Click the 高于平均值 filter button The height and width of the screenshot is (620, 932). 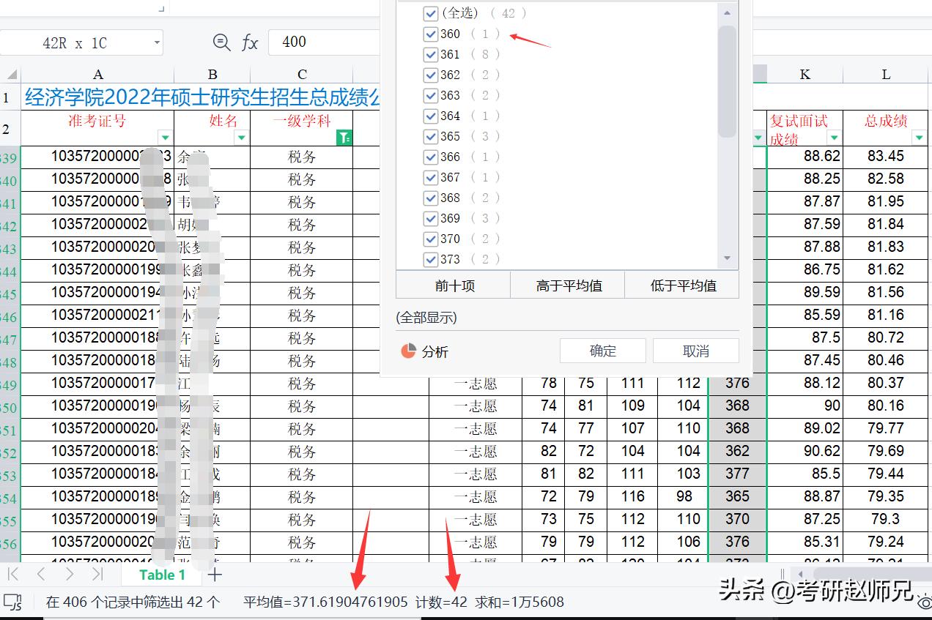[x=569, y=285]
